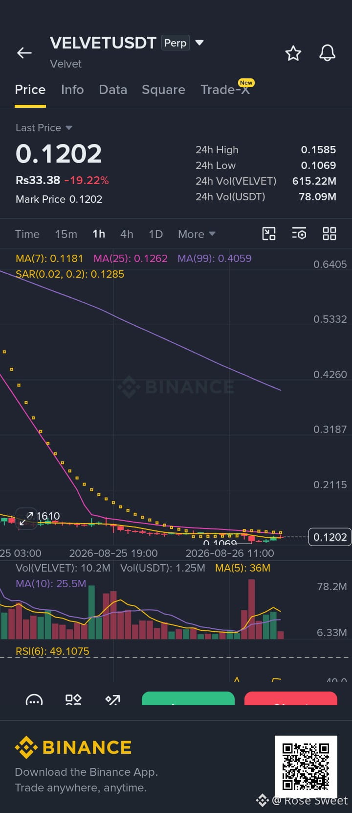Tap the chat bubble icon
This screenshot has height=813, width=352.
point(34,699)
